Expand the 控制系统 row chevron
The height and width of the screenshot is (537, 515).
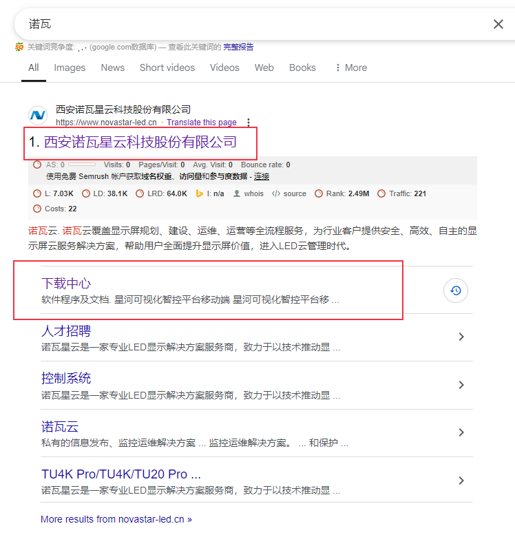coord(461,385)
